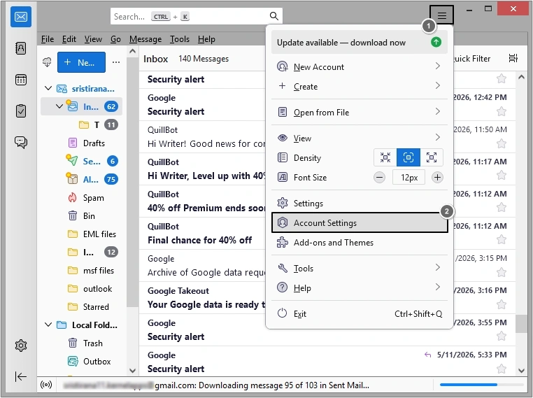The height and width of the screenshot is (398, 533).
Task: Click the New Message button
Action: pos(81,62)
